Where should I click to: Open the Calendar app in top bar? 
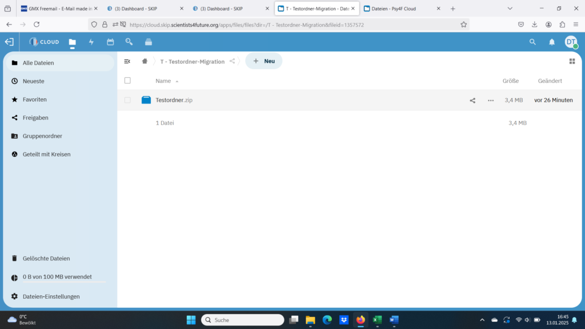110,42
